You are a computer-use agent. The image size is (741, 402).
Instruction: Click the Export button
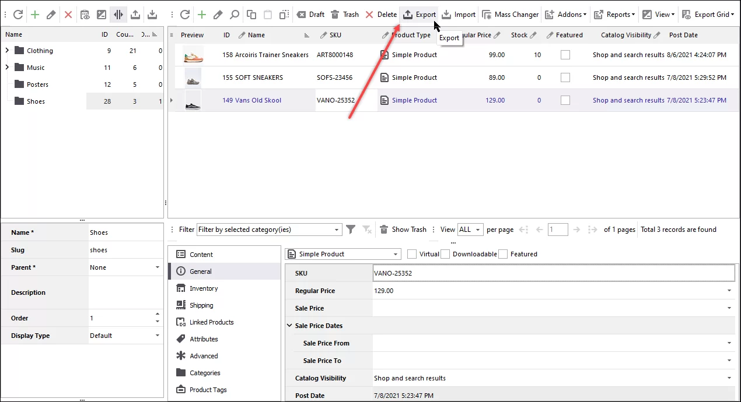click(419, 14)
